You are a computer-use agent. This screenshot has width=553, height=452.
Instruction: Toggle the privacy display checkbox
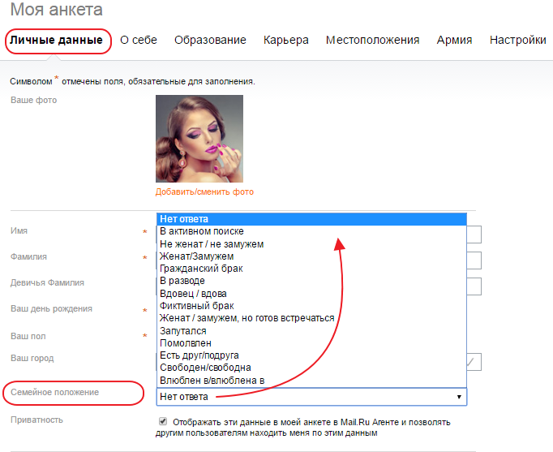click(x=163, y=422)
